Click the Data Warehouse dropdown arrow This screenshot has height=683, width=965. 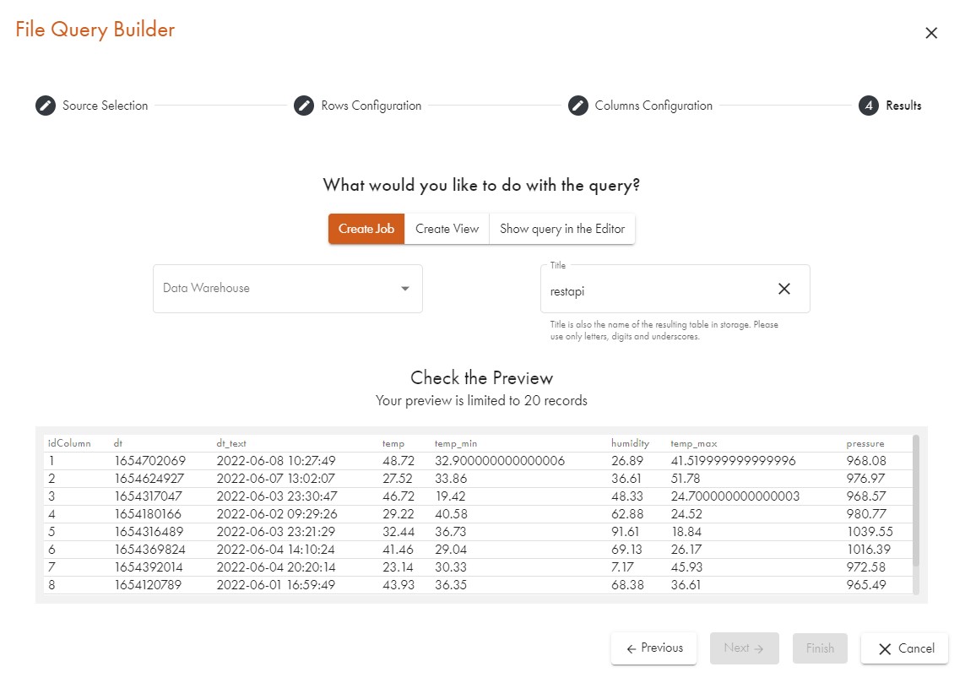(405, 289)
